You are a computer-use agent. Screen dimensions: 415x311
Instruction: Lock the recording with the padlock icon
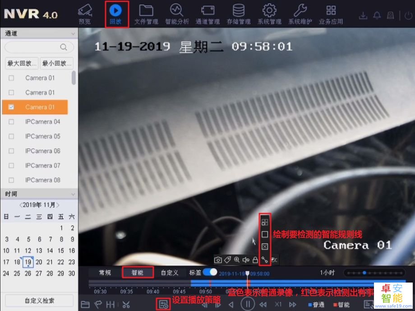pos(255,260)
